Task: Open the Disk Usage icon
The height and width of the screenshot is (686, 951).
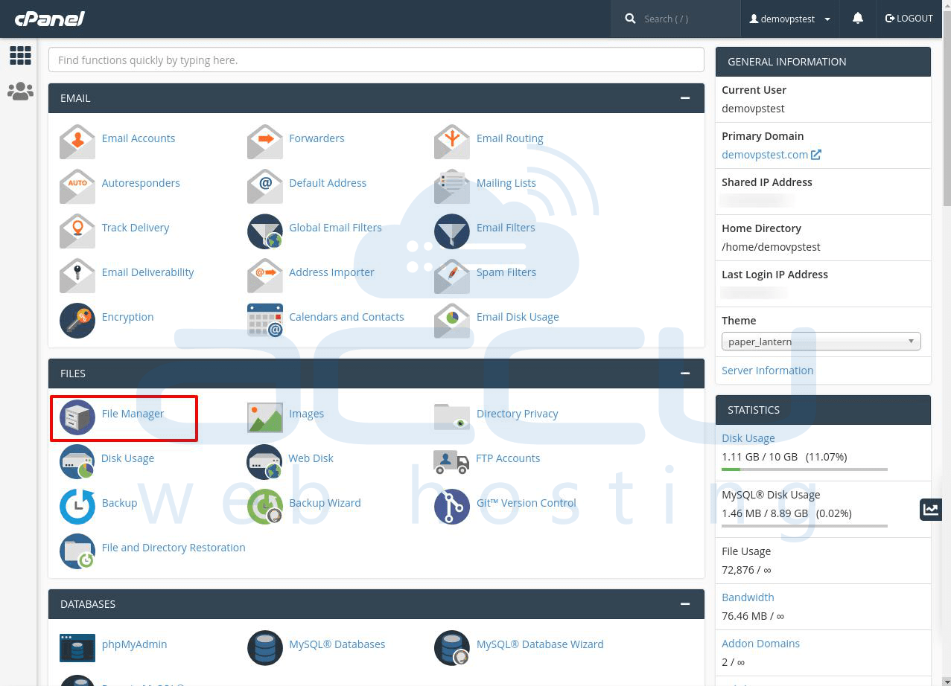Action: [77, 461]
